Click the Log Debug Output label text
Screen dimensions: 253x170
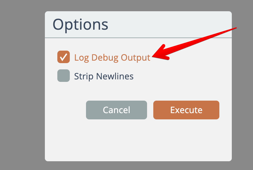(x=112, y=57)
